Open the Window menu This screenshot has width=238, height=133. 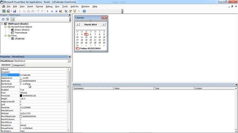pyautogui.click(x=85, y=7)
